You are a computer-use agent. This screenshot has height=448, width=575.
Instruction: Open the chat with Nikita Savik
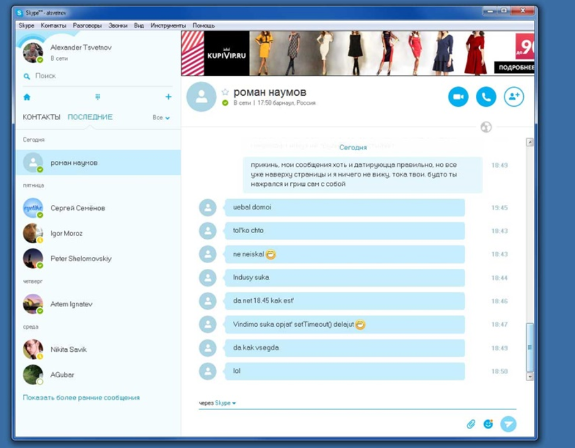click(x=98, y=349)
